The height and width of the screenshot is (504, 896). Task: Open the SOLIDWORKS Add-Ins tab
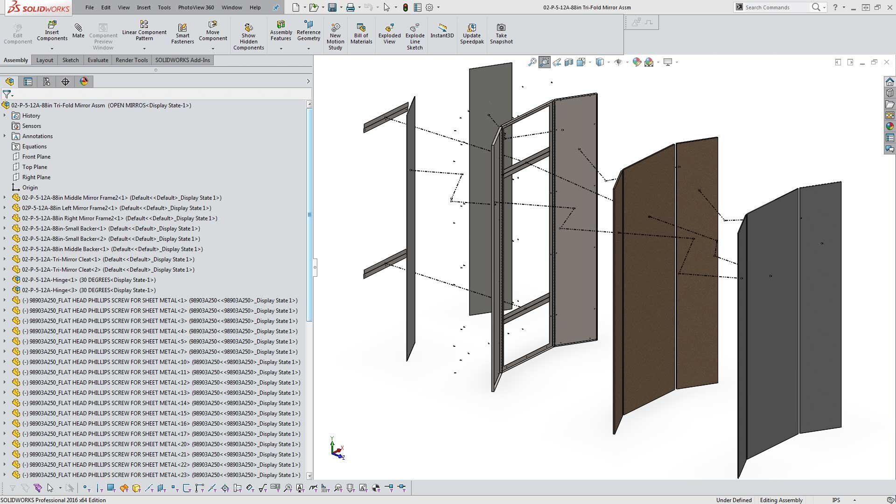click(182, 60)
